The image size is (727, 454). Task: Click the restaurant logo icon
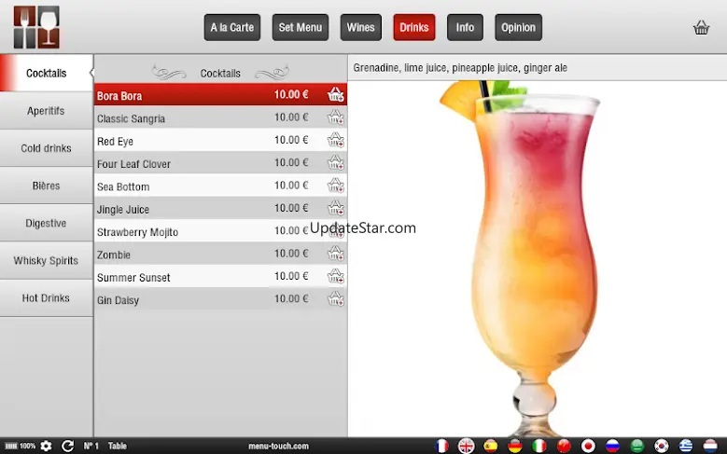[x=36, y=27]
